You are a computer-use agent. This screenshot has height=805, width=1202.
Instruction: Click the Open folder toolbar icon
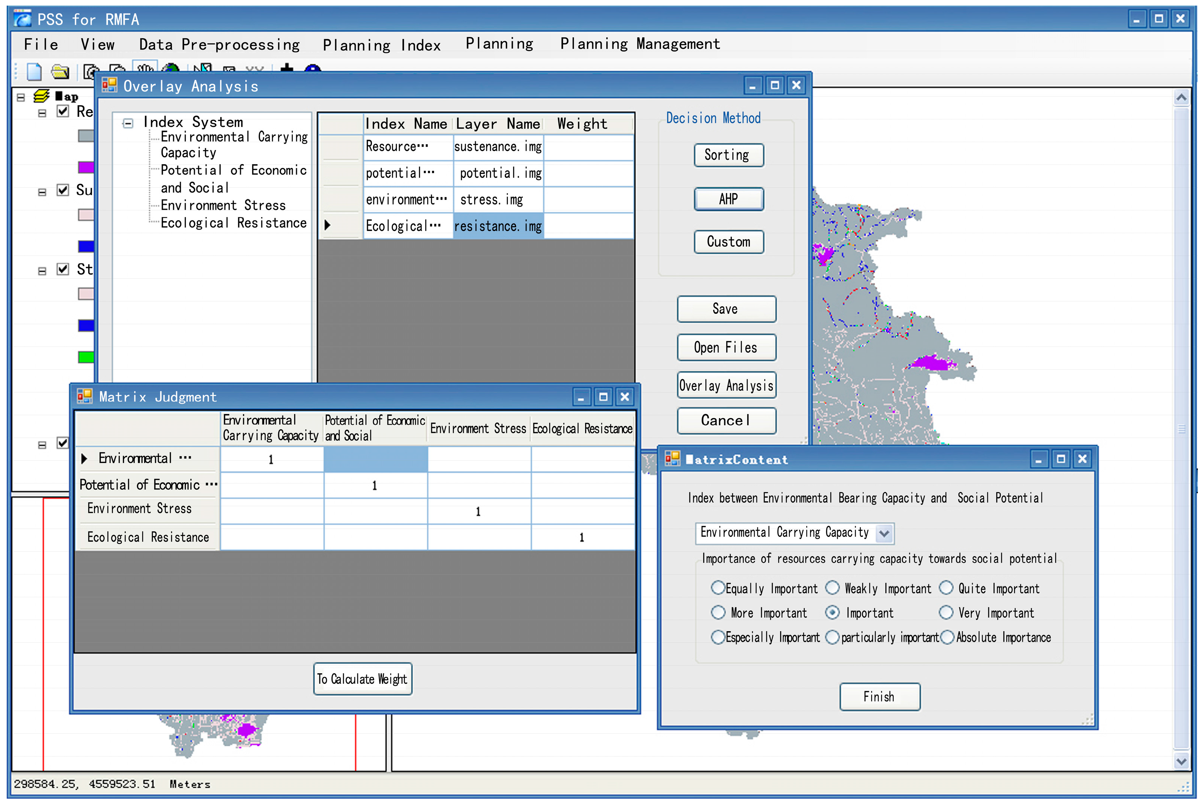(60, 72)
